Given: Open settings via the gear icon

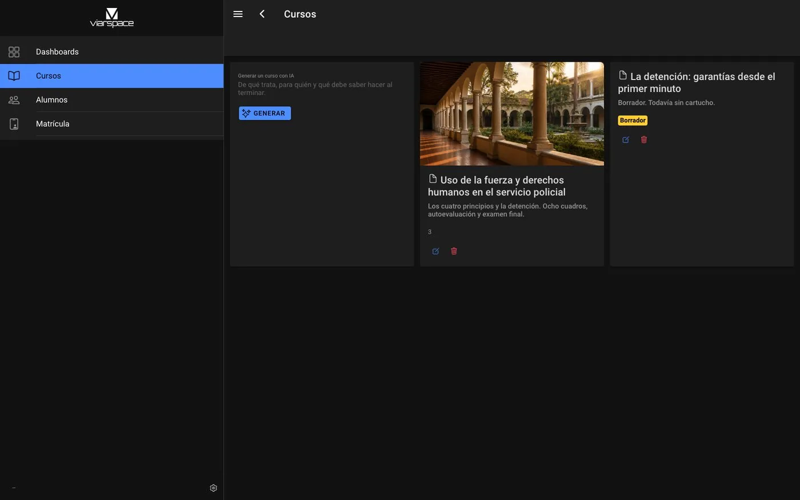Looking at the screenshot, I should [213, 488].
